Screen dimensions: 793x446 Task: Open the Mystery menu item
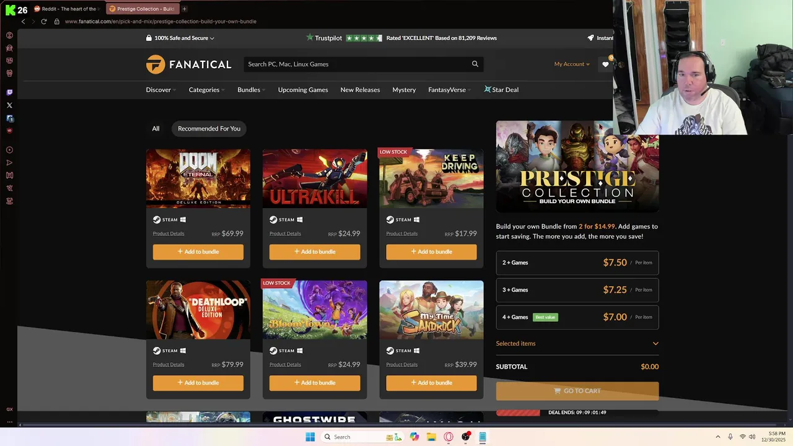tap(404, 90)
